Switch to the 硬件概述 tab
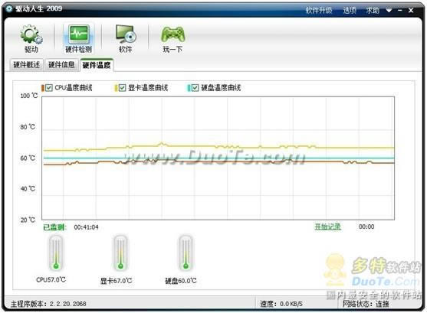 coord(26,65)
